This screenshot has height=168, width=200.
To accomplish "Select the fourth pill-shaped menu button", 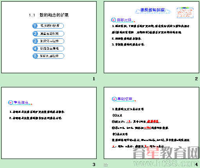I will (49, 49).
